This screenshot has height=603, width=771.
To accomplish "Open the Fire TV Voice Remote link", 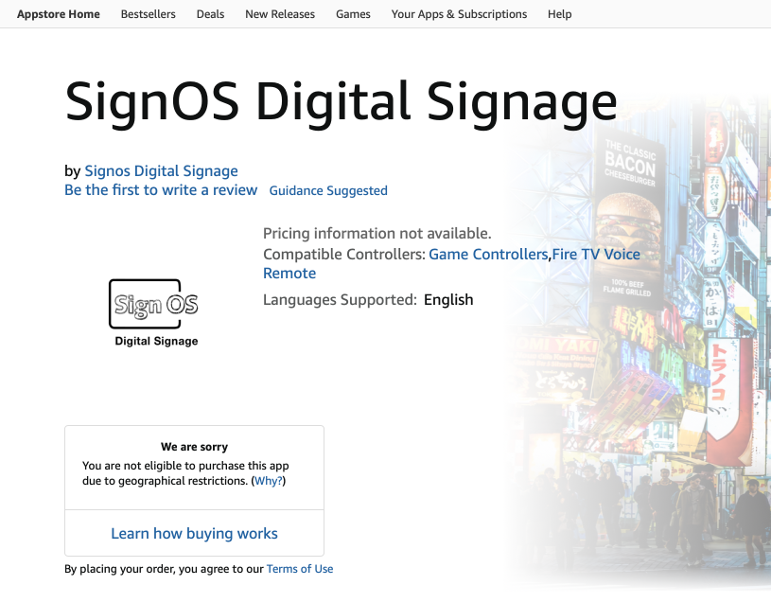I will coord(596,255).
